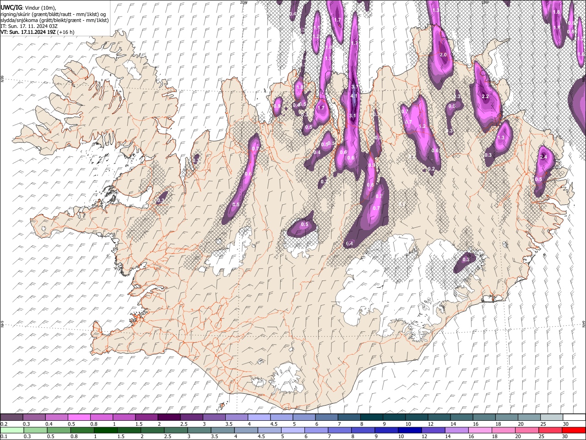Click the 2.2 precipitation value in the northeast
The image size is (586, 440).
486,97
